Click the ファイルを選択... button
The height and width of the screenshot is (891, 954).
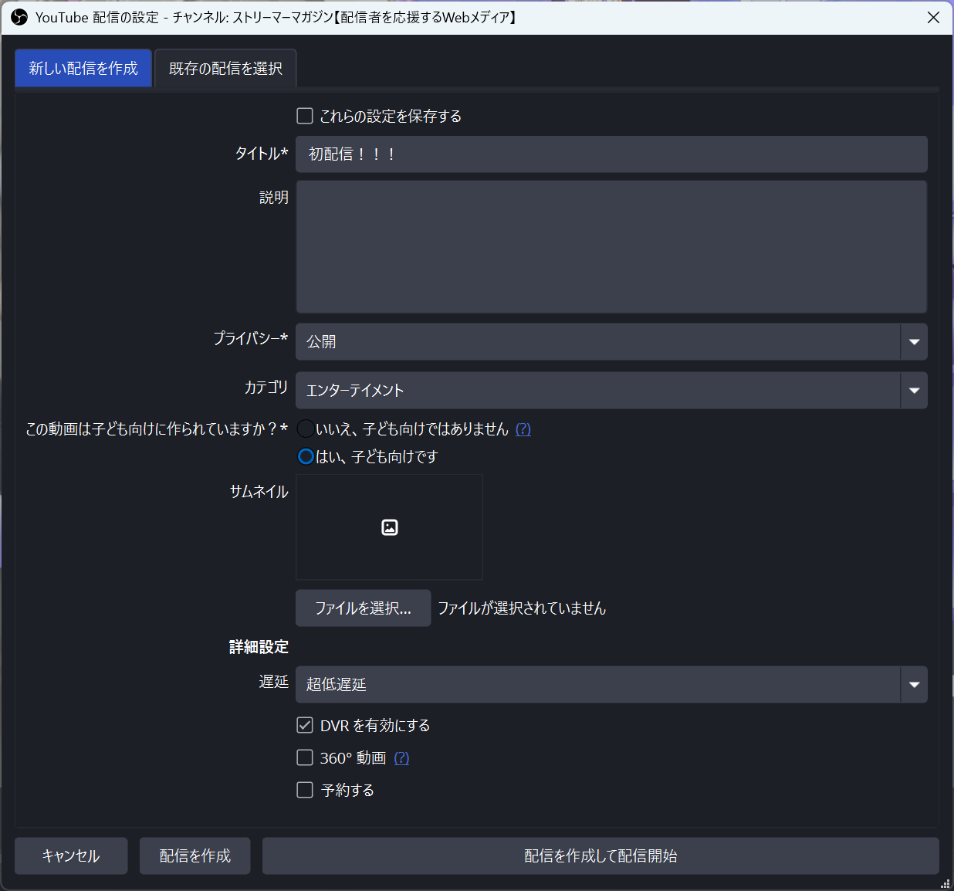click(x=363, y=608)
